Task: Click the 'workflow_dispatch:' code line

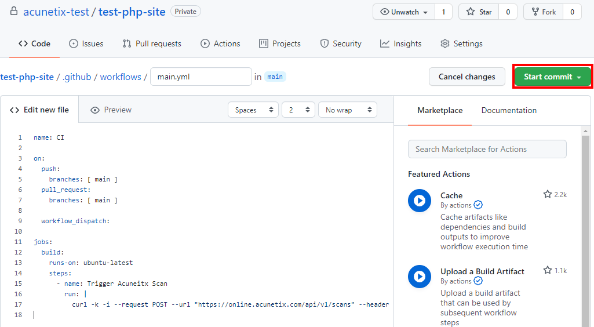Action: (x=75, y=221)
